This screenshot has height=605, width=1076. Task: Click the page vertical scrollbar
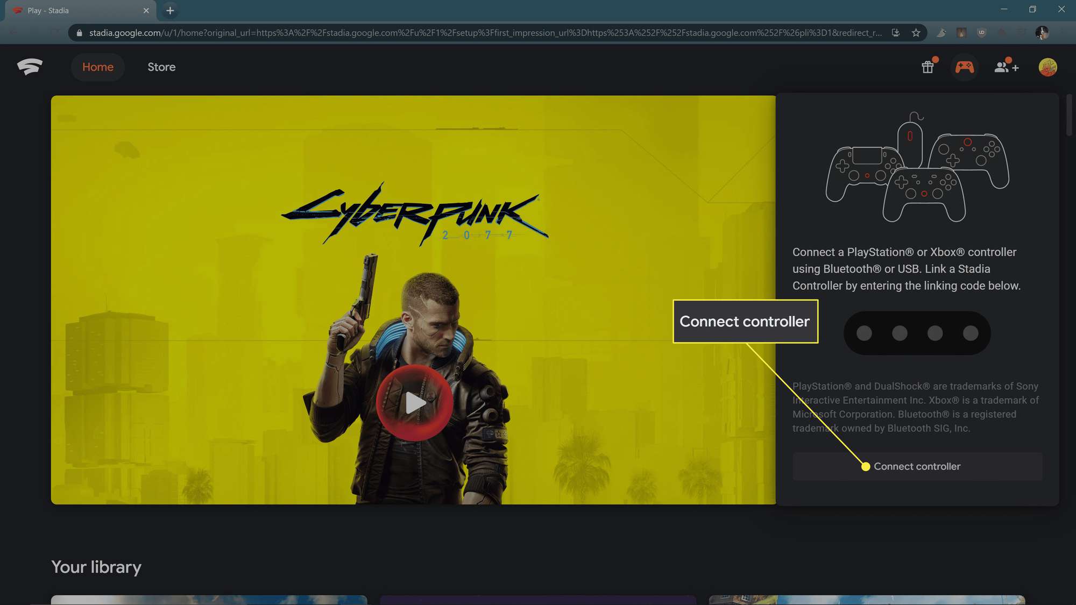[x=1069, y=115]
